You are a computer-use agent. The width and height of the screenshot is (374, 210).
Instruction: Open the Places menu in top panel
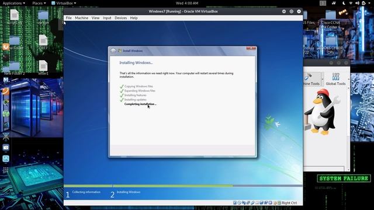[39, 3]
